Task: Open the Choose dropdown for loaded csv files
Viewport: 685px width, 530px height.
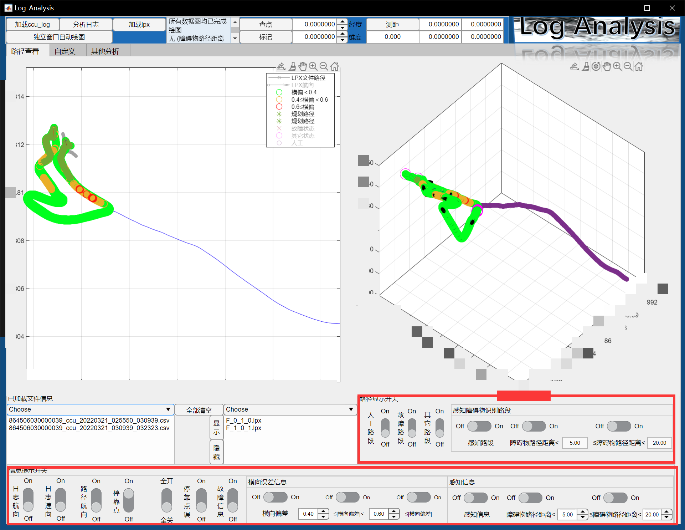Action: (90, 409)
